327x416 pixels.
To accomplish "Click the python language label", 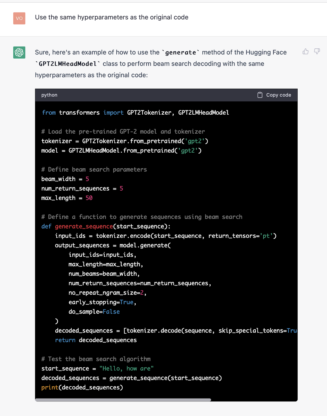I will coord(49,95).
